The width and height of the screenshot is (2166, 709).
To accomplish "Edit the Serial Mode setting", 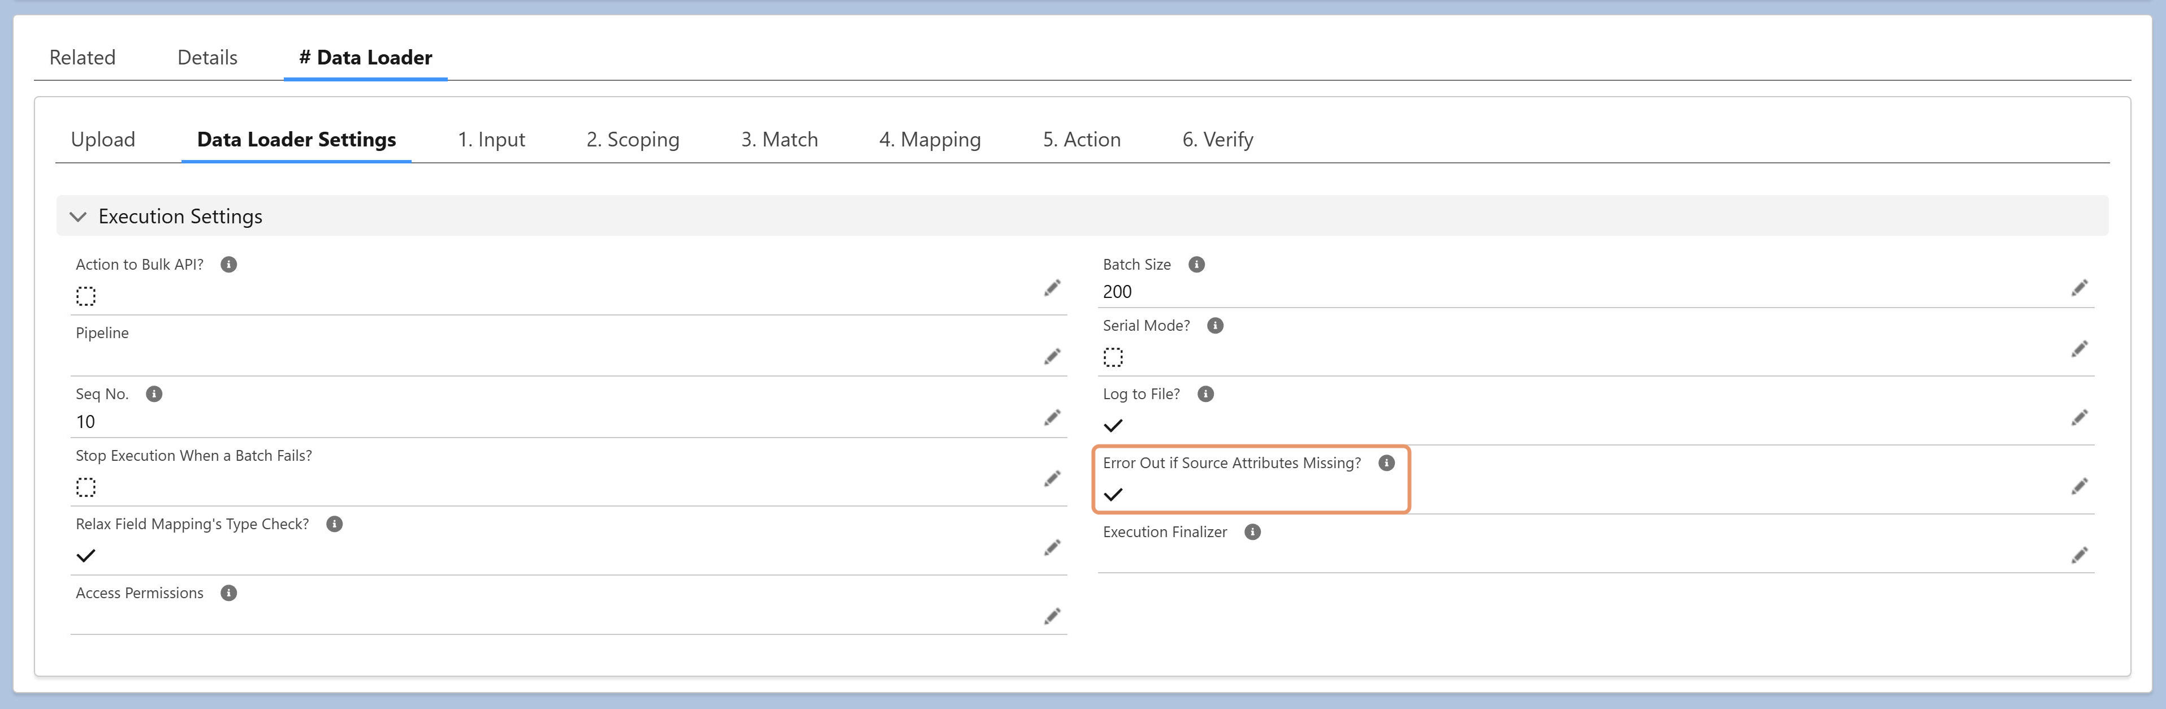I will click(2079, 348).
